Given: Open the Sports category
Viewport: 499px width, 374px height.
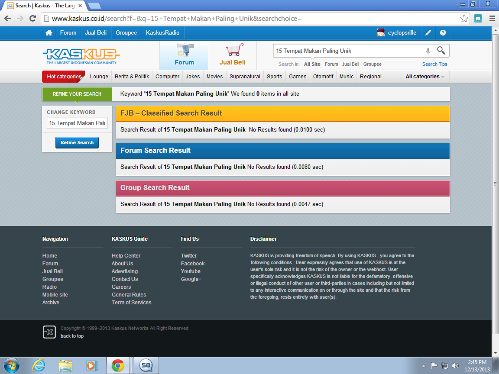Looking at the screenshot, I should (274, 77).
